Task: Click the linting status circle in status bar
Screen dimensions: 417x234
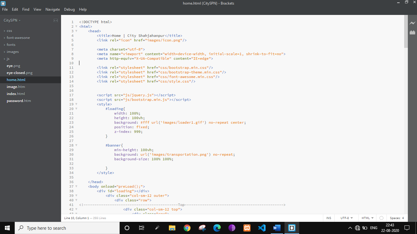Action: (x=381, y=218)
